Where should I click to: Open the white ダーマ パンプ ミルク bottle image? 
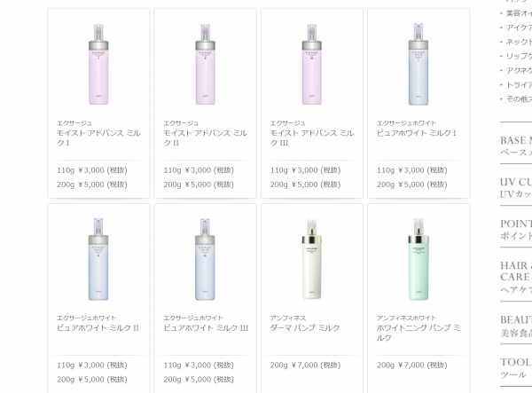[311, 259]
